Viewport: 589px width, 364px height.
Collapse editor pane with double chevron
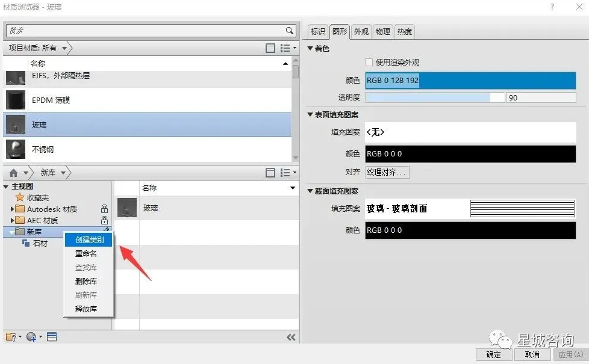pyautogui.click(x=291, y=337)
